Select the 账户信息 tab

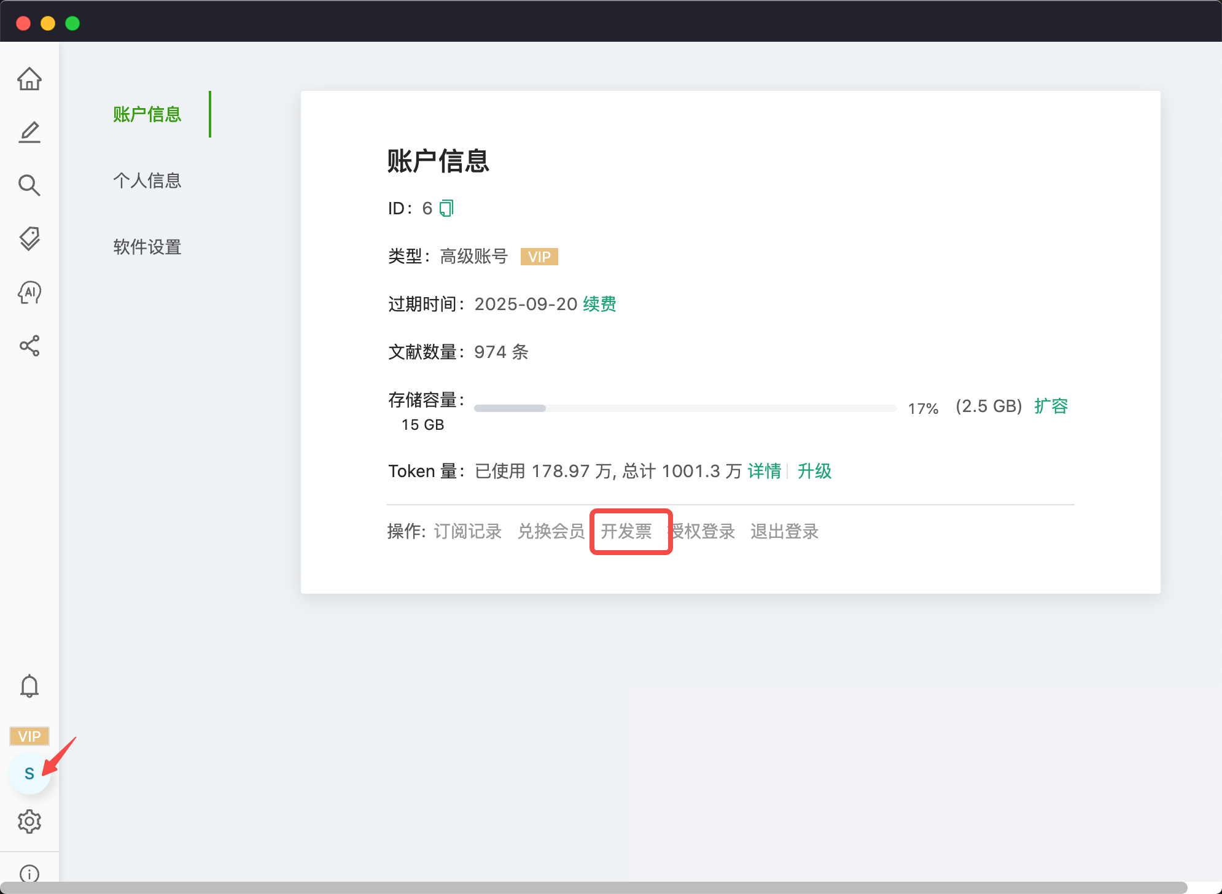tap(147, 114)
